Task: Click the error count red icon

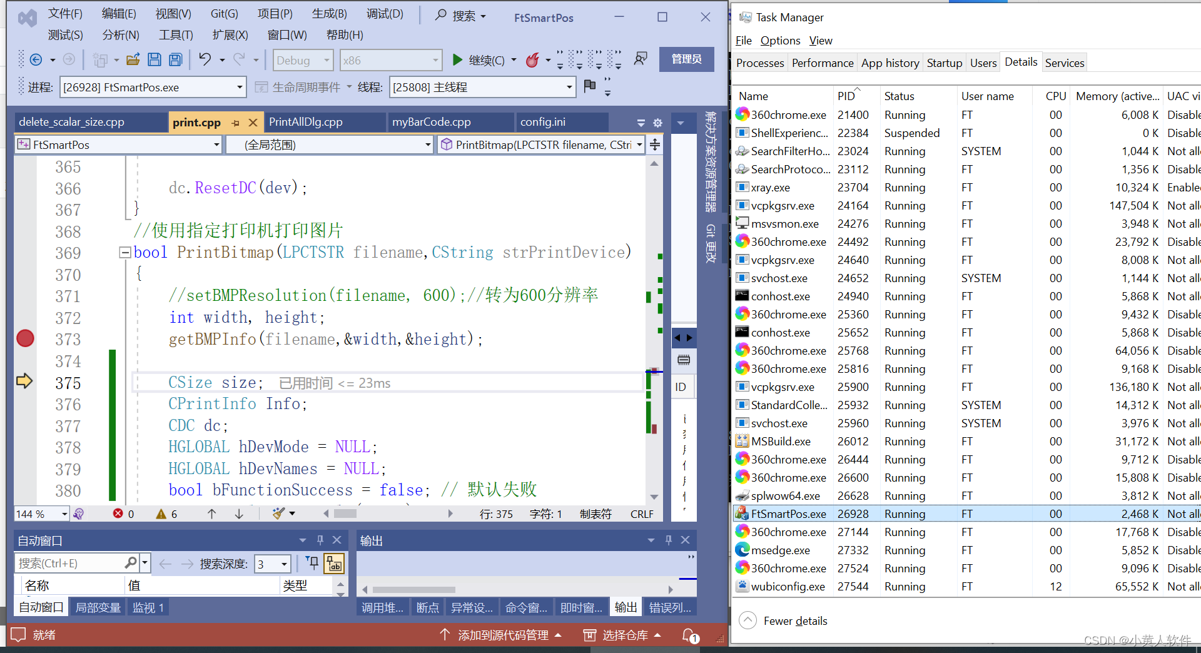Action: coord(118,514)
